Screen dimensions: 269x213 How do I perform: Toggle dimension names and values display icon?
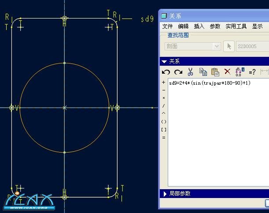239,72
